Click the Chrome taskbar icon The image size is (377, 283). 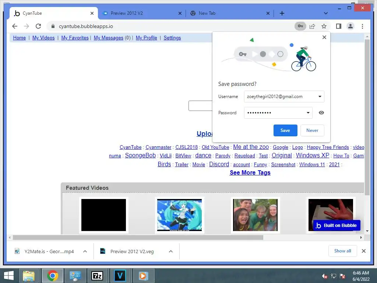53,276
